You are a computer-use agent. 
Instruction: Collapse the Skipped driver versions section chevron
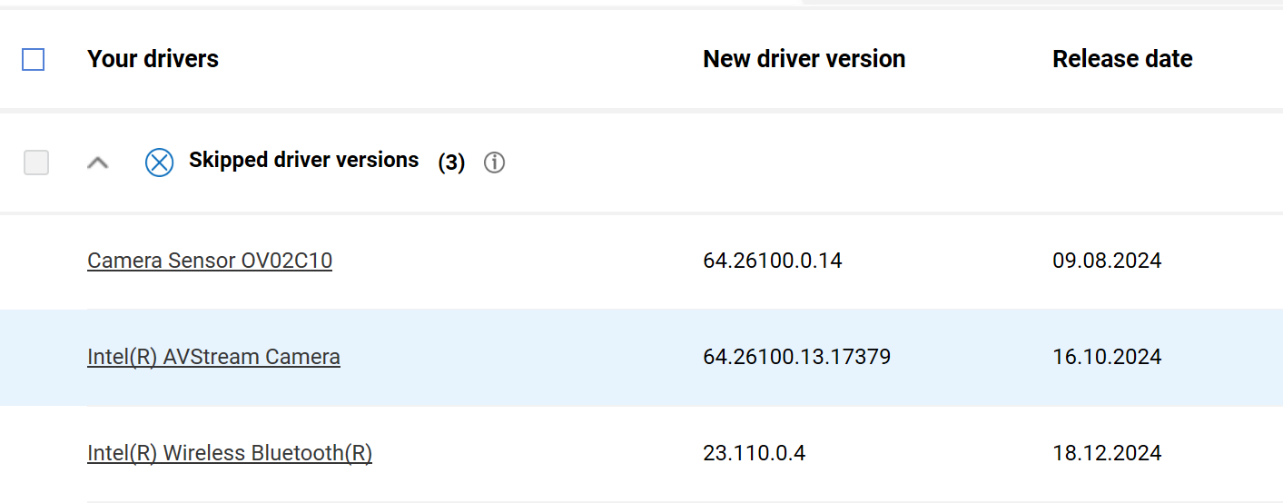pyautogui.click(x=98, y=163)
